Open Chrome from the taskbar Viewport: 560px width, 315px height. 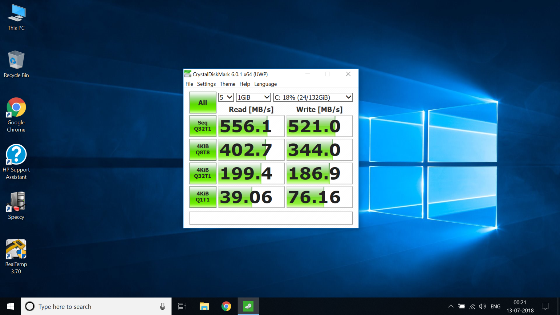pos(226,306)
